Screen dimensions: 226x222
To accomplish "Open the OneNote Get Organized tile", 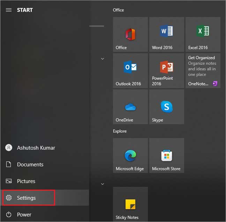I will click(x=203, y=71).
